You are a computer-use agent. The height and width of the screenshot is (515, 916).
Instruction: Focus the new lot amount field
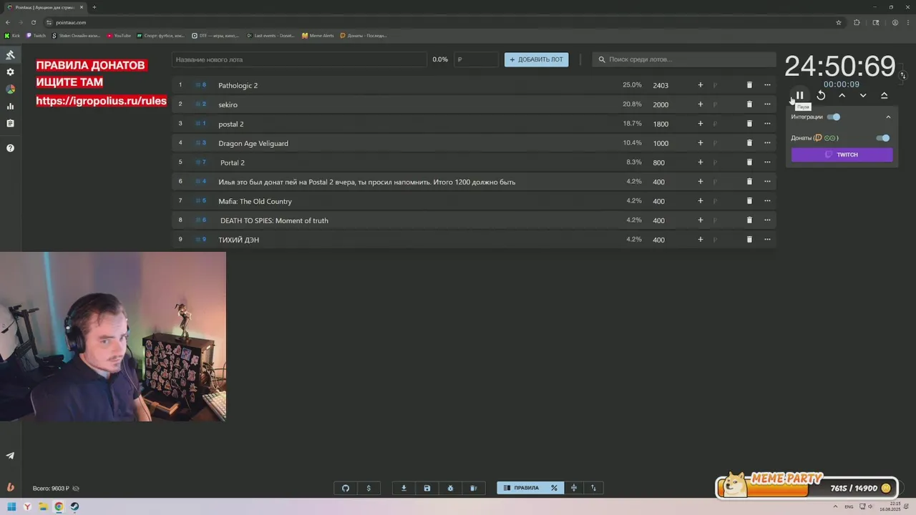coord(476,59)
